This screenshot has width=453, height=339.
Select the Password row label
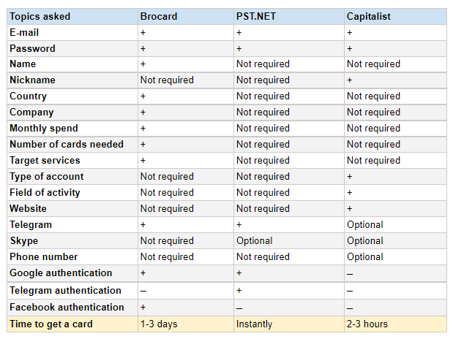point(32,48)
